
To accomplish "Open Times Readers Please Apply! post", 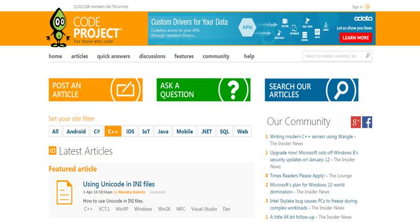I will tap(297, 176).
